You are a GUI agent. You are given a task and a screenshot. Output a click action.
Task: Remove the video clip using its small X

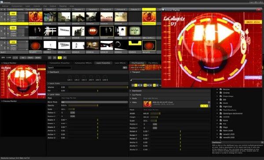209,102
